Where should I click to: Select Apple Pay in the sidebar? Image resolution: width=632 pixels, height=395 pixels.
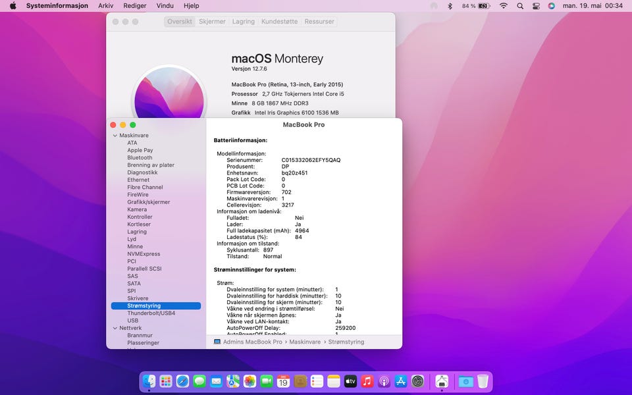[140, 150]
